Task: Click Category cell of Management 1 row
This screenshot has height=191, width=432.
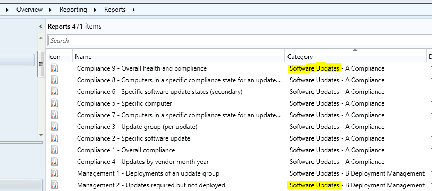Action: (x=357, y=173)
